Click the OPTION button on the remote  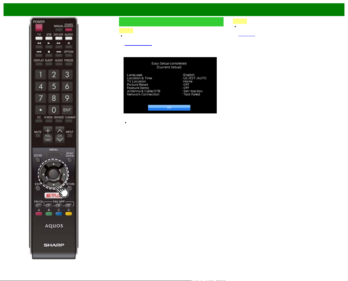click(69, 55)
